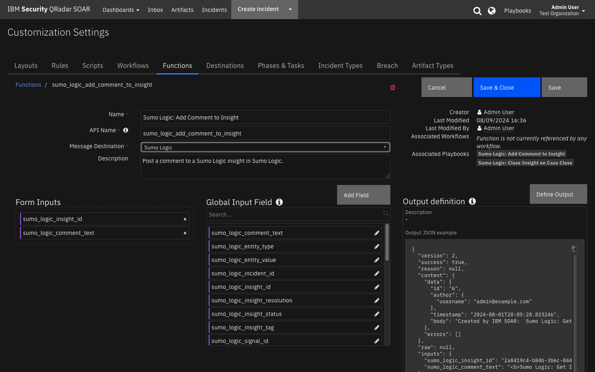Viewport: 595px width, 372px height.
Task: Click Save & Close button
Action: point(507,87)
